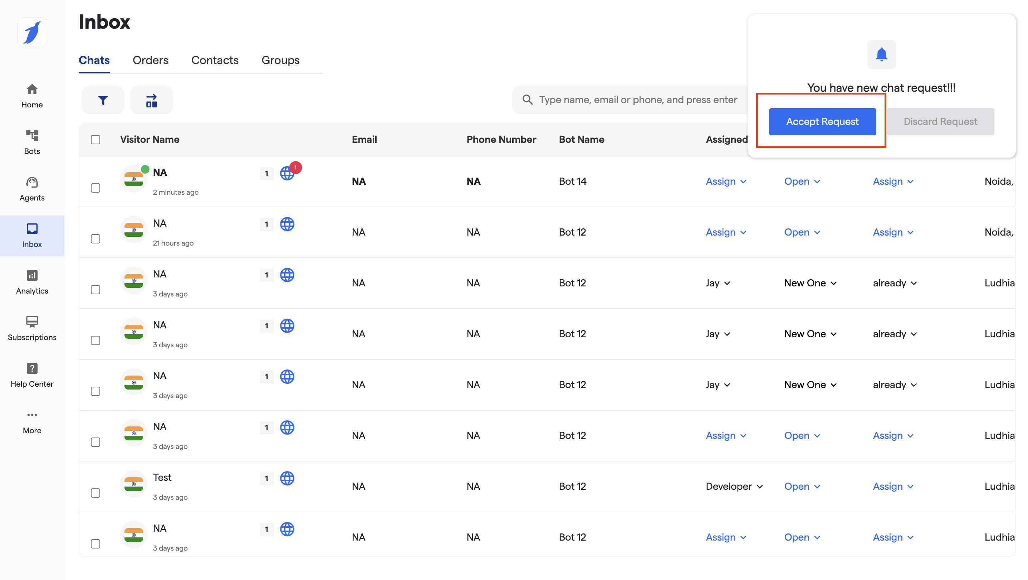This screenshot has height=580, width=1028.
Task: Click the filter funnel icon button
Action: tap(103, 100)
